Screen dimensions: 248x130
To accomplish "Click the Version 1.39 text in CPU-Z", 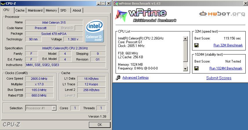I will point(97,116).
